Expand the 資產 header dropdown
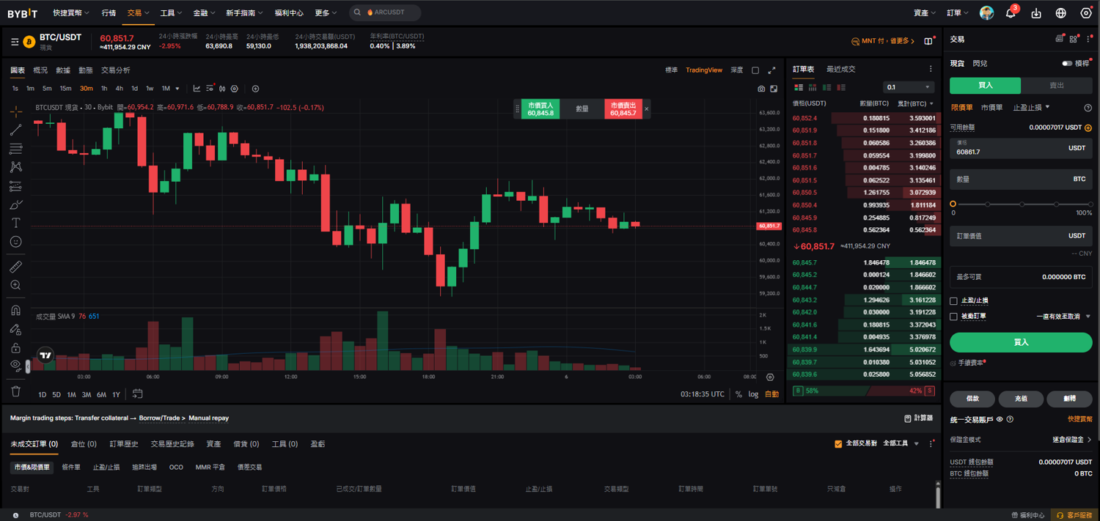This screenshot has width=1100, height=521. tap(924, 13)
